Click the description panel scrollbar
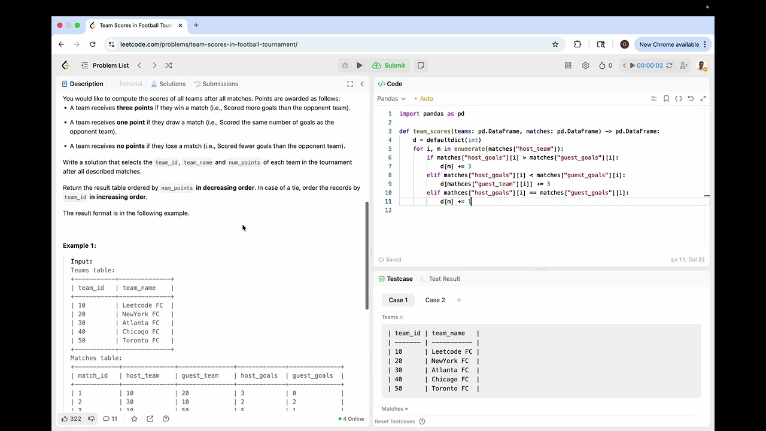Viewport: 766px width, 431px height. [367, 256]
